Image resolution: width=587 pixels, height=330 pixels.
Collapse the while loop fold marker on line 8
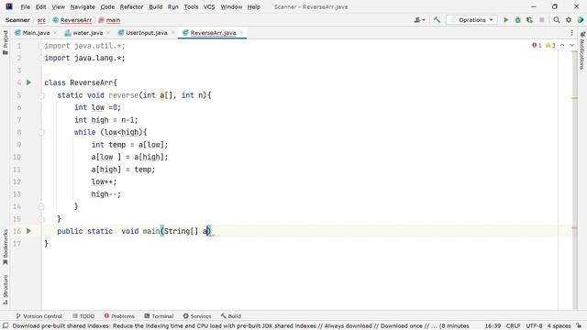[41, 132]
